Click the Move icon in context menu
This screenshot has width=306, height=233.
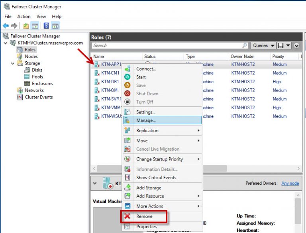pyautogui.click(x=127, y=141)
